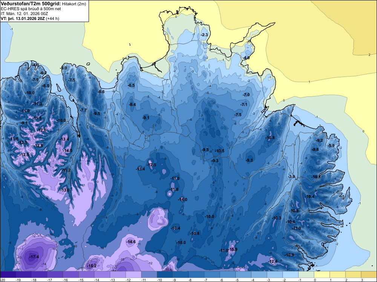
Task: Click the -10.6 temperature value
Action: (290, 222)
